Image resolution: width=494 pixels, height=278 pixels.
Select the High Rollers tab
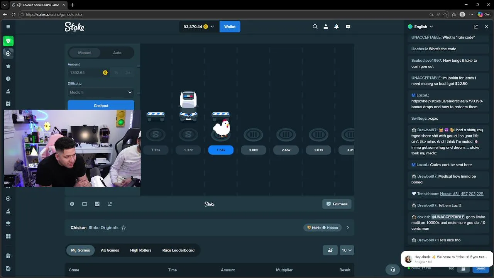pos(141,250)
